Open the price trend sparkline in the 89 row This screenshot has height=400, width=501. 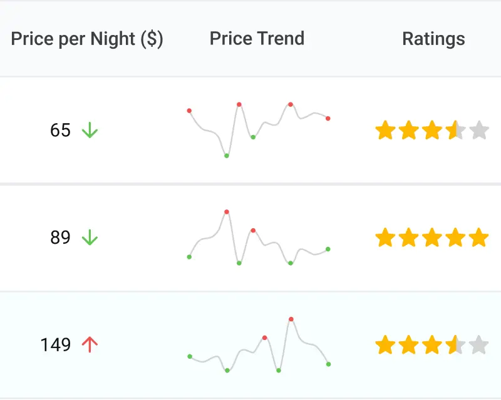258,237
